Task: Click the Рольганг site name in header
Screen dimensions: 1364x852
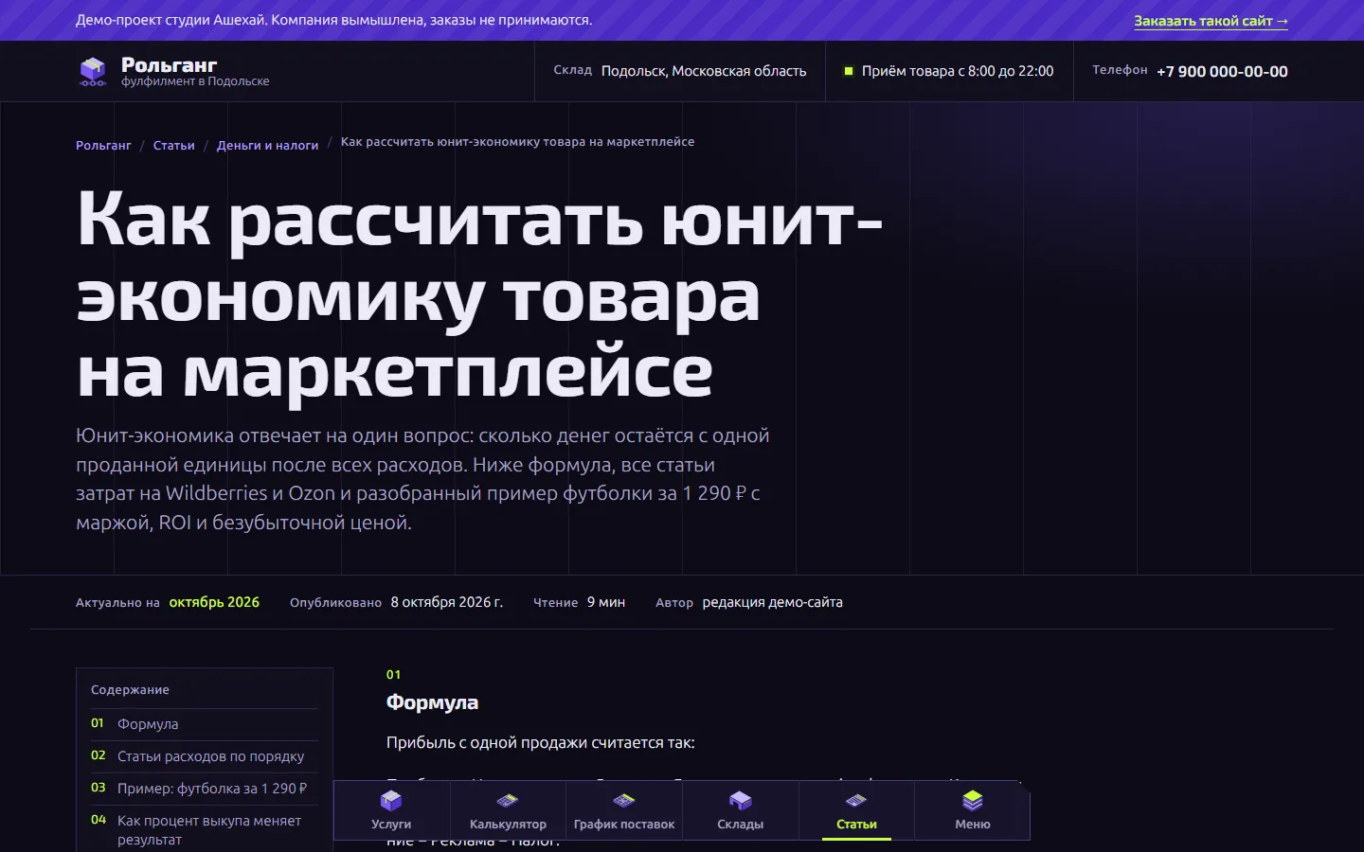Action: point(169,64)
